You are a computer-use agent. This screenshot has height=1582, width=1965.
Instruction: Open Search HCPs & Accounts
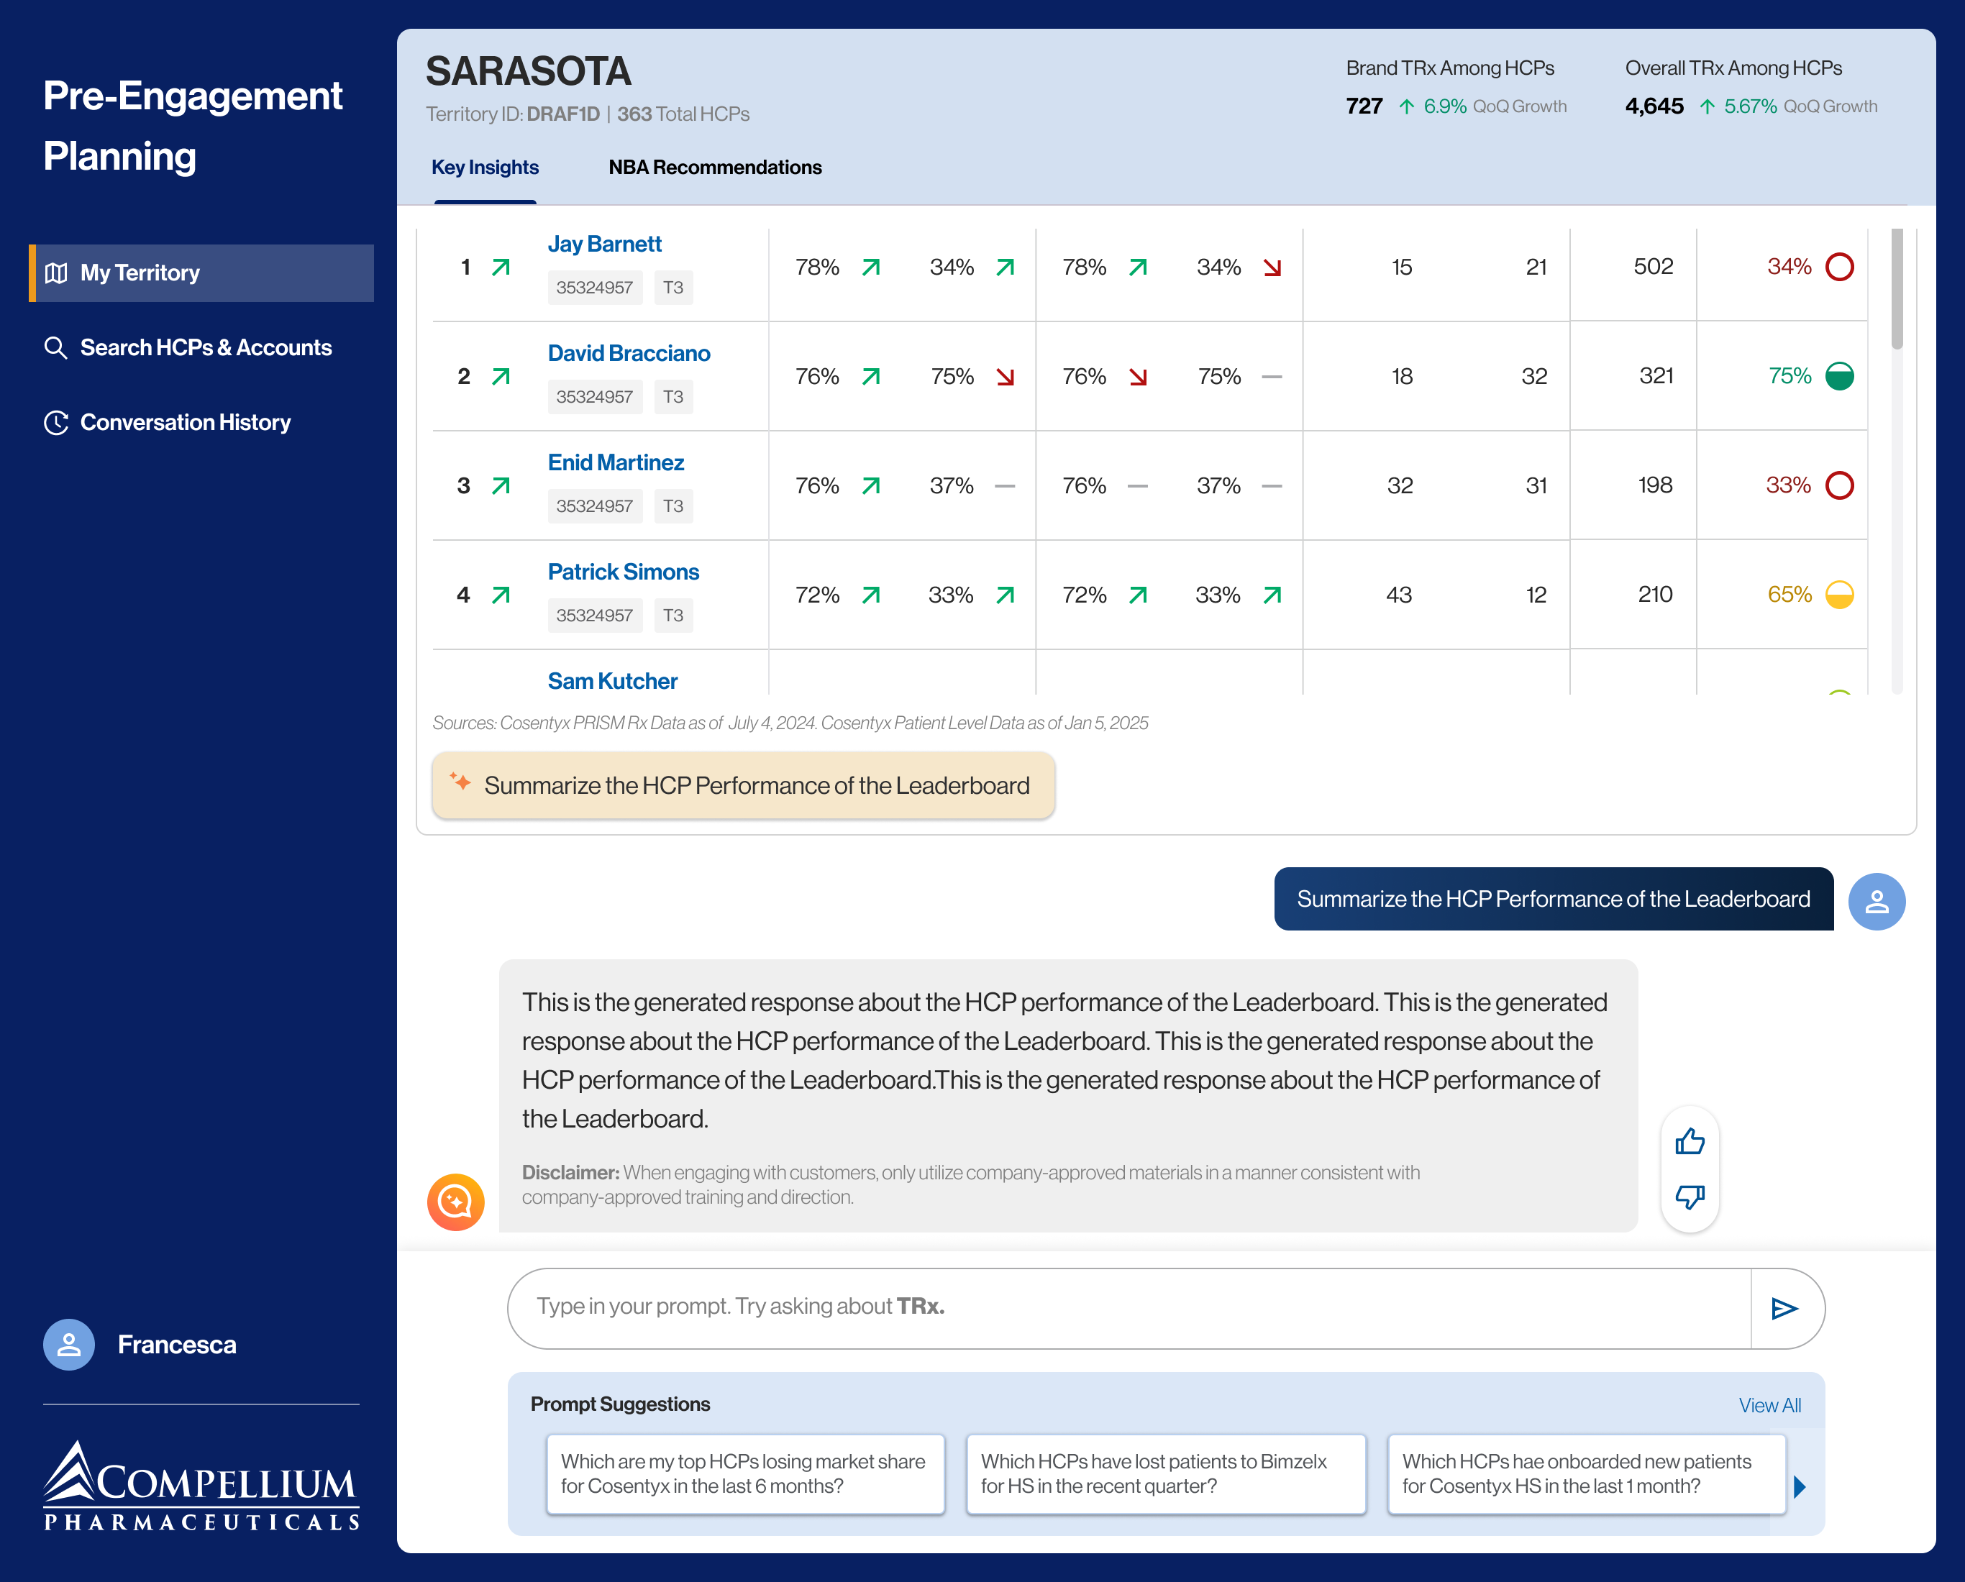188,347
